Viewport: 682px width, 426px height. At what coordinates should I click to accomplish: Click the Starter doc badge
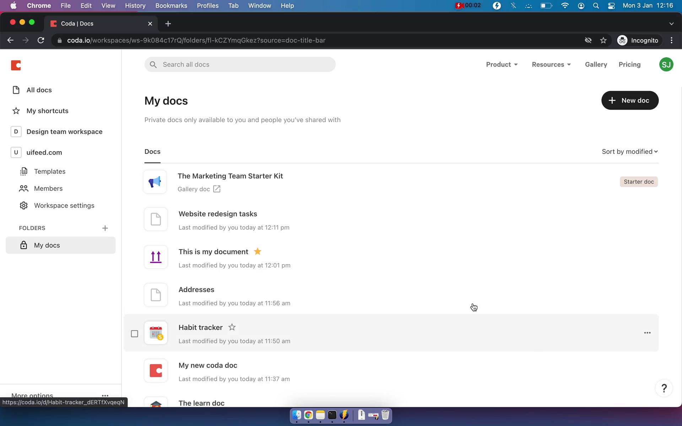639,182
